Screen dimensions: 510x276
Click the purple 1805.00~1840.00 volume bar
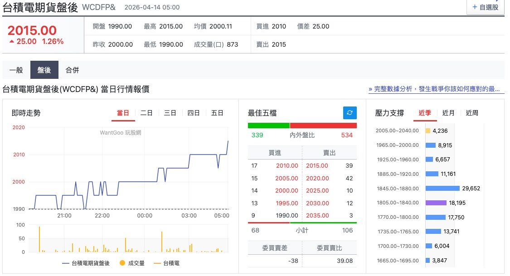[436, 203]
